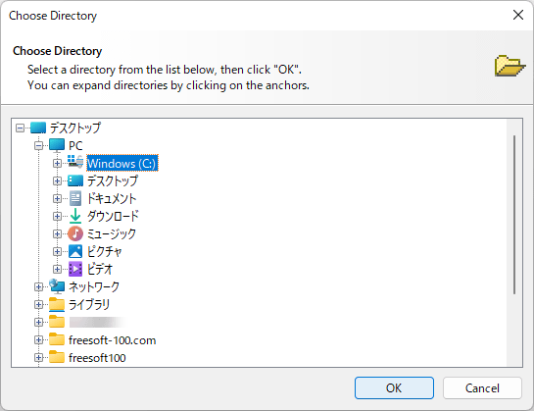Screen dimensions: 534x411
Task: Select the freesoft100 folder
Action: coord(97,358)
